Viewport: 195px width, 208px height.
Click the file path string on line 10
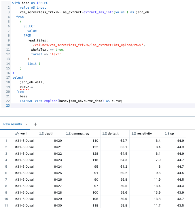tap(88, 45)
